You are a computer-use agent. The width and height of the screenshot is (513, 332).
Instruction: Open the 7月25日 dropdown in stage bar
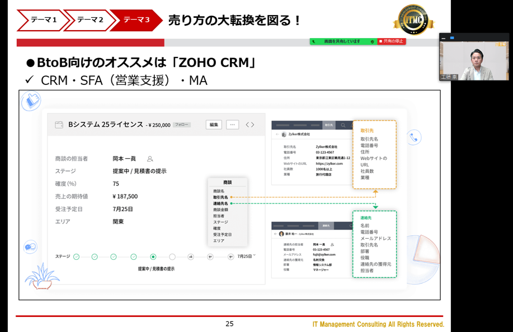(x=247, y=257)
